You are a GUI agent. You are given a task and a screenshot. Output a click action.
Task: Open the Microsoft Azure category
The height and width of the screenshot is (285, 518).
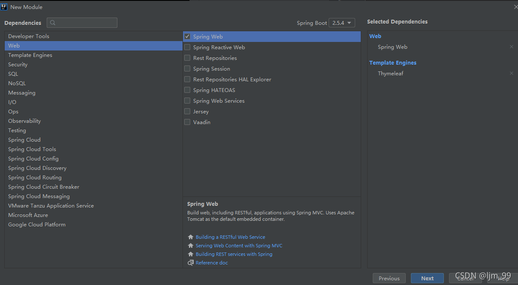93,215
